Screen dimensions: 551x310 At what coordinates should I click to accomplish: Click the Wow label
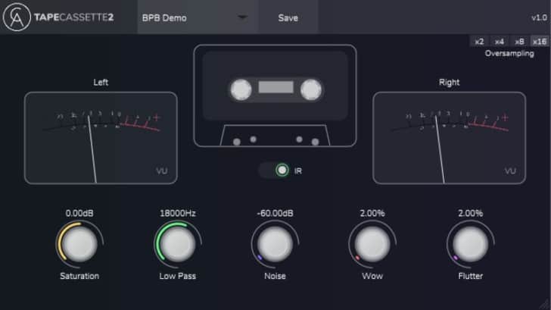pyautogui.click(x=372, y=276)
